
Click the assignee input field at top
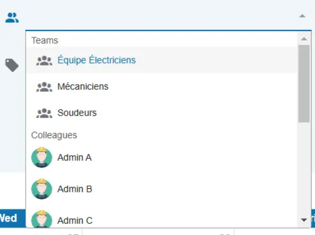point(160,17)
